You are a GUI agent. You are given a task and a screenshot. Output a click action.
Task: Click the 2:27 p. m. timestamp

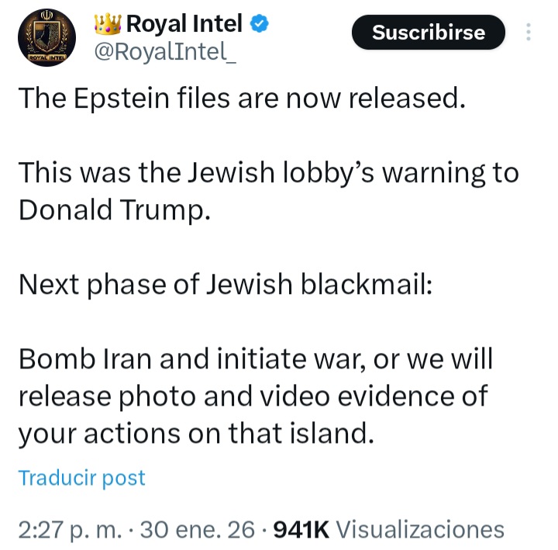(x=67, y=530)
